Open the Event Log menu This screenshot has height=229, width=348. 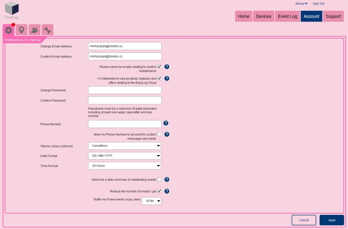coord(287,16)
